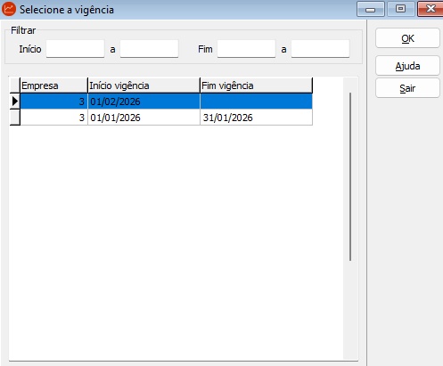Click the 31/01/2026 end date cell
Image resolution: width=443 pixels, height=366 pixels.
(257, 118)
